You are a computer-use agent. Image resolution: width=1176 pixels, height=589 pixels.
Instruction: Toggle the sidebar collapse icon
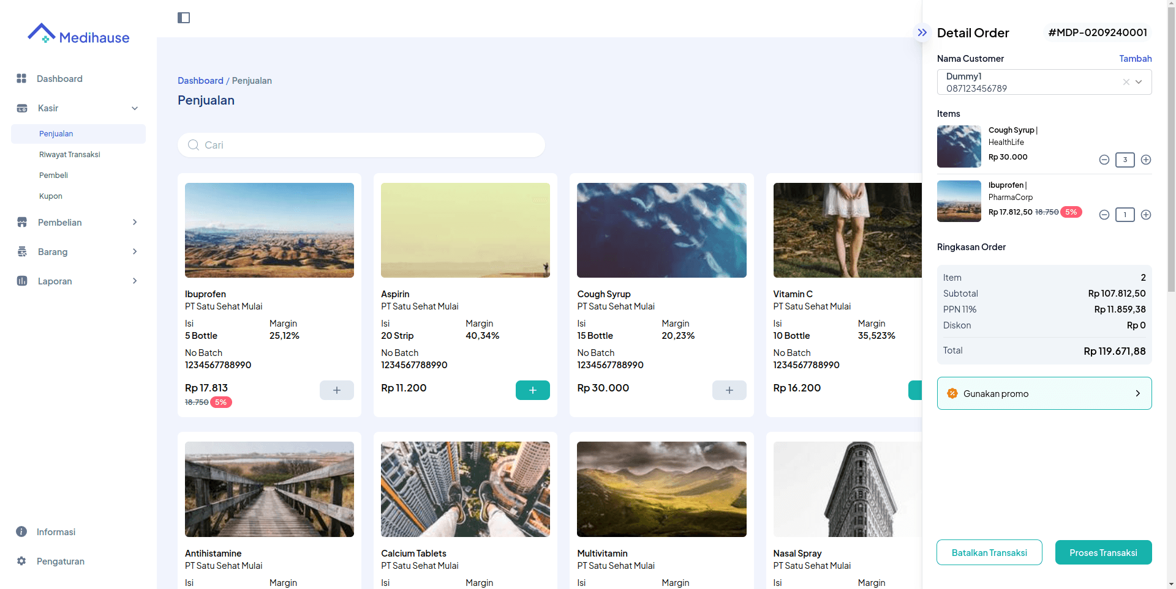click(x=184, y=18)
